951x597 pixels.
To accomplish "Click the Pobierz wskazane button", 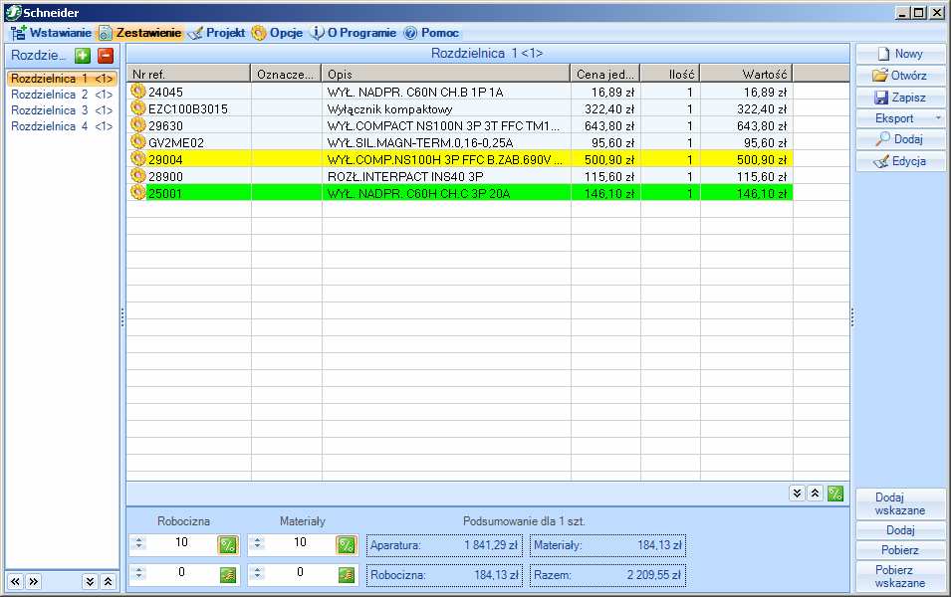I will pyautogui.click(x=900, y=576).
